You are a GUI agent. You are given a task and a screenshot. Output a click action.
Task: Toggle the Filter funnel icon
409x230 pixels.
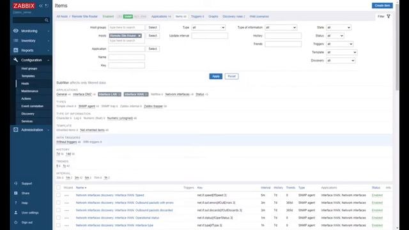point(389,17)
